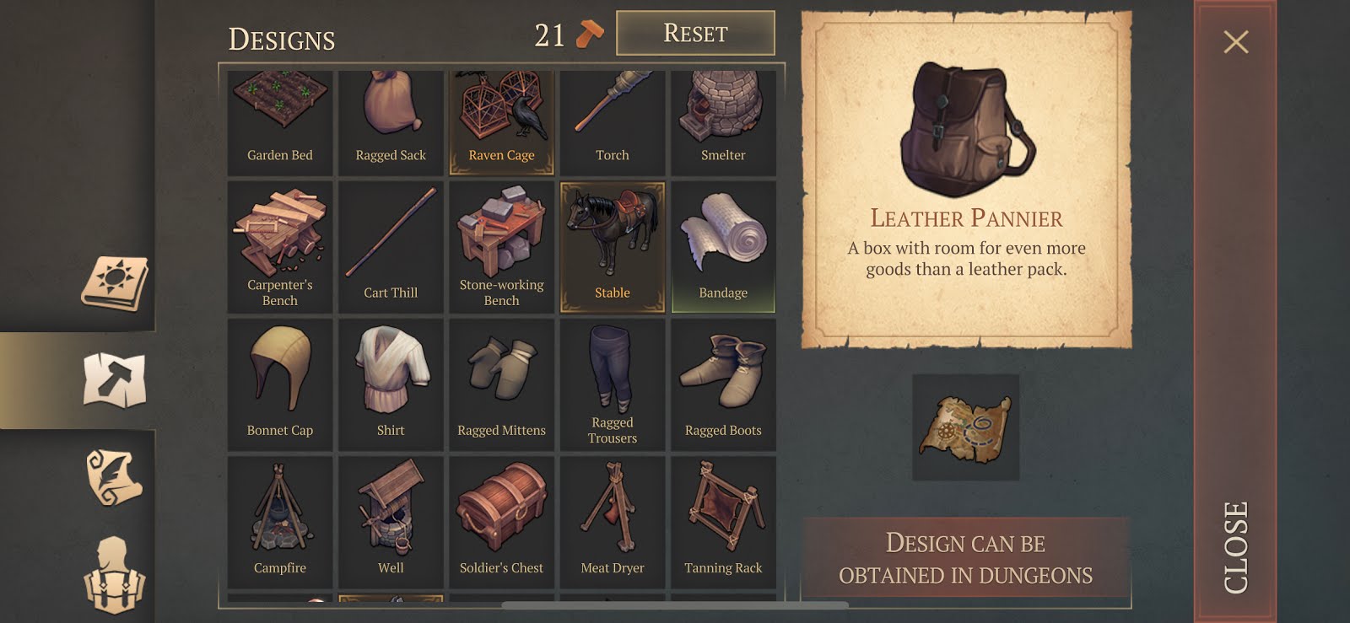Screen dimensions: 1350x623
Task: Open the sun book sidebar tab
Action: (115, 283)
